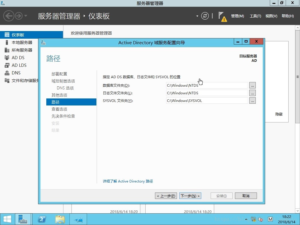
Task: Click Server Manager icon on taskbar
Action: click(x=23, y=219)
